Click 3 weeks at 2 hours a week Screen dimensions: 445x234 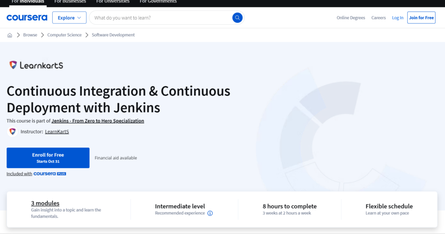tap(287, 213)
